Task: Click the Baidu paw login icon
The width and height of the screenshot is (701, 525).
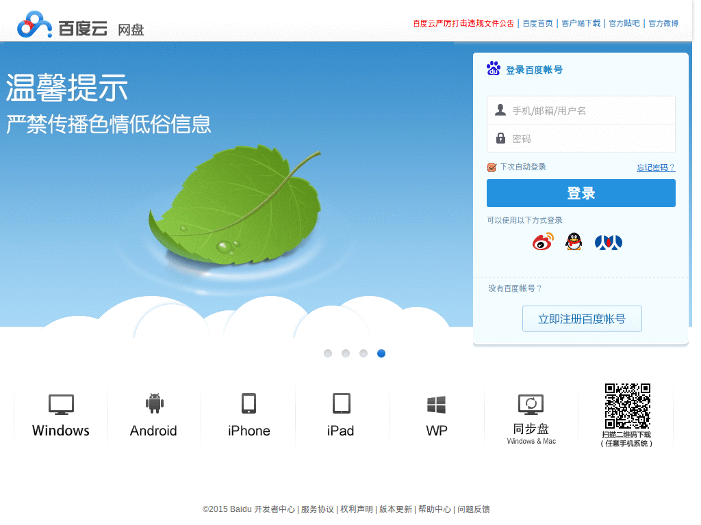Action: pos(494,68)
